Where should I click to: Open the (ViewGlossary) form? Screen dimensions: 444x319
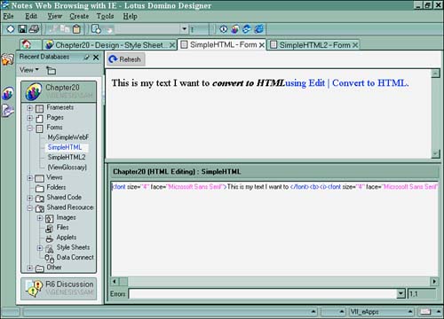coord(67,167)
